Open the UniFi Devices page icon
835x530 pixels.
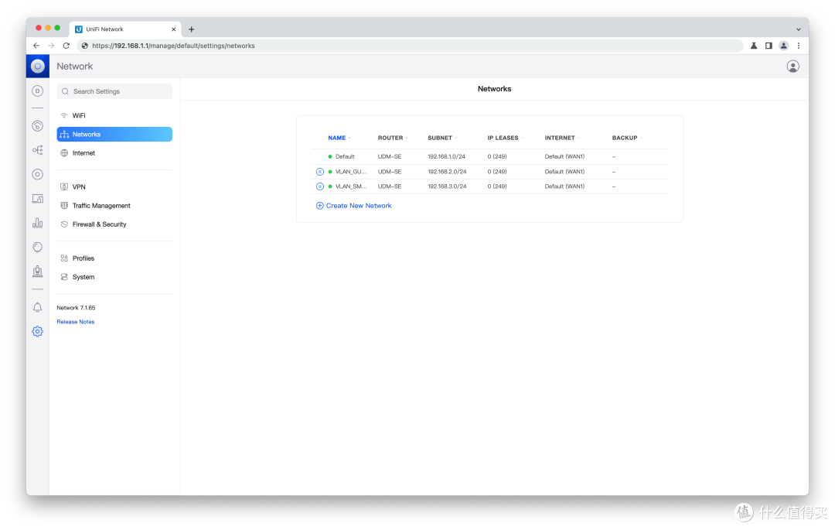click(x=37, y=125)
